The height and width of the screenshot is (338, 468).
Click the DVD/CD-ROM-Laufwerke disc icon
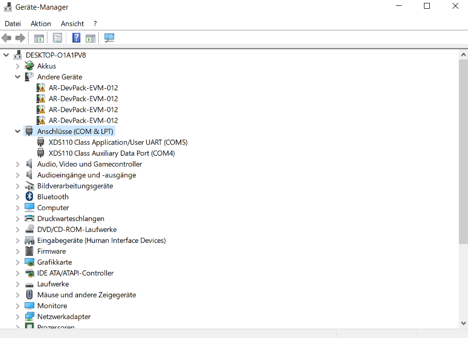[x=29, y=229]
